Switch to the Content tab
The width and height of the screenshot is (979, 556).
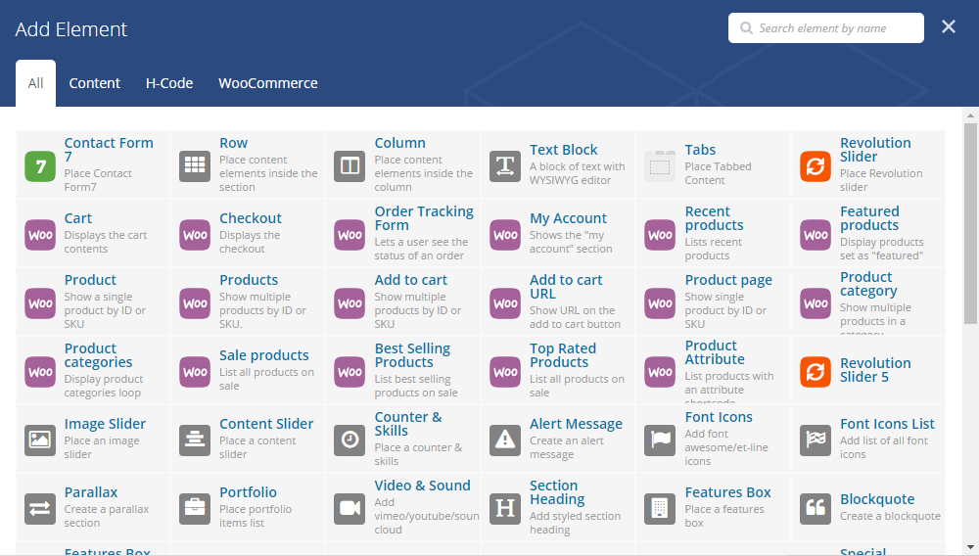point(95,83)
